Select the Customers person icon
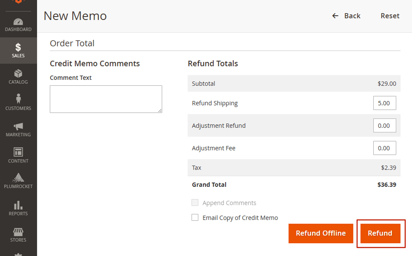This screenshot has width=412, height=256. coord(18,99)
